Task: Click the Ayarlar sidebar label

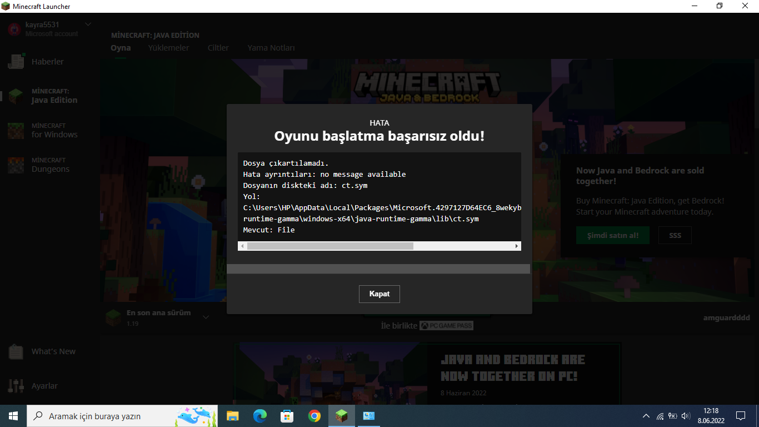Action: [44, 386]
